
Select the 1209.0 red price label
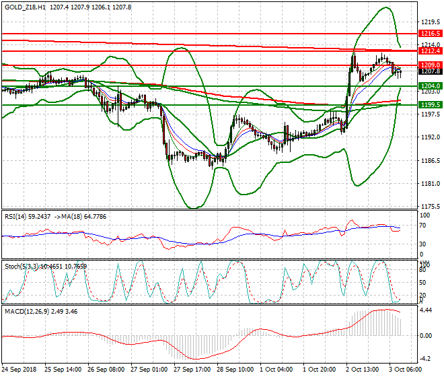tap(430, 65)
